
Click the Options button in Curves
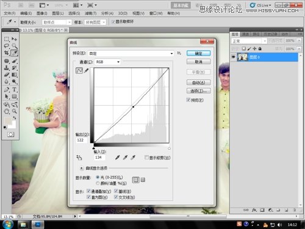pyautogui.click(x=198, y=91)
